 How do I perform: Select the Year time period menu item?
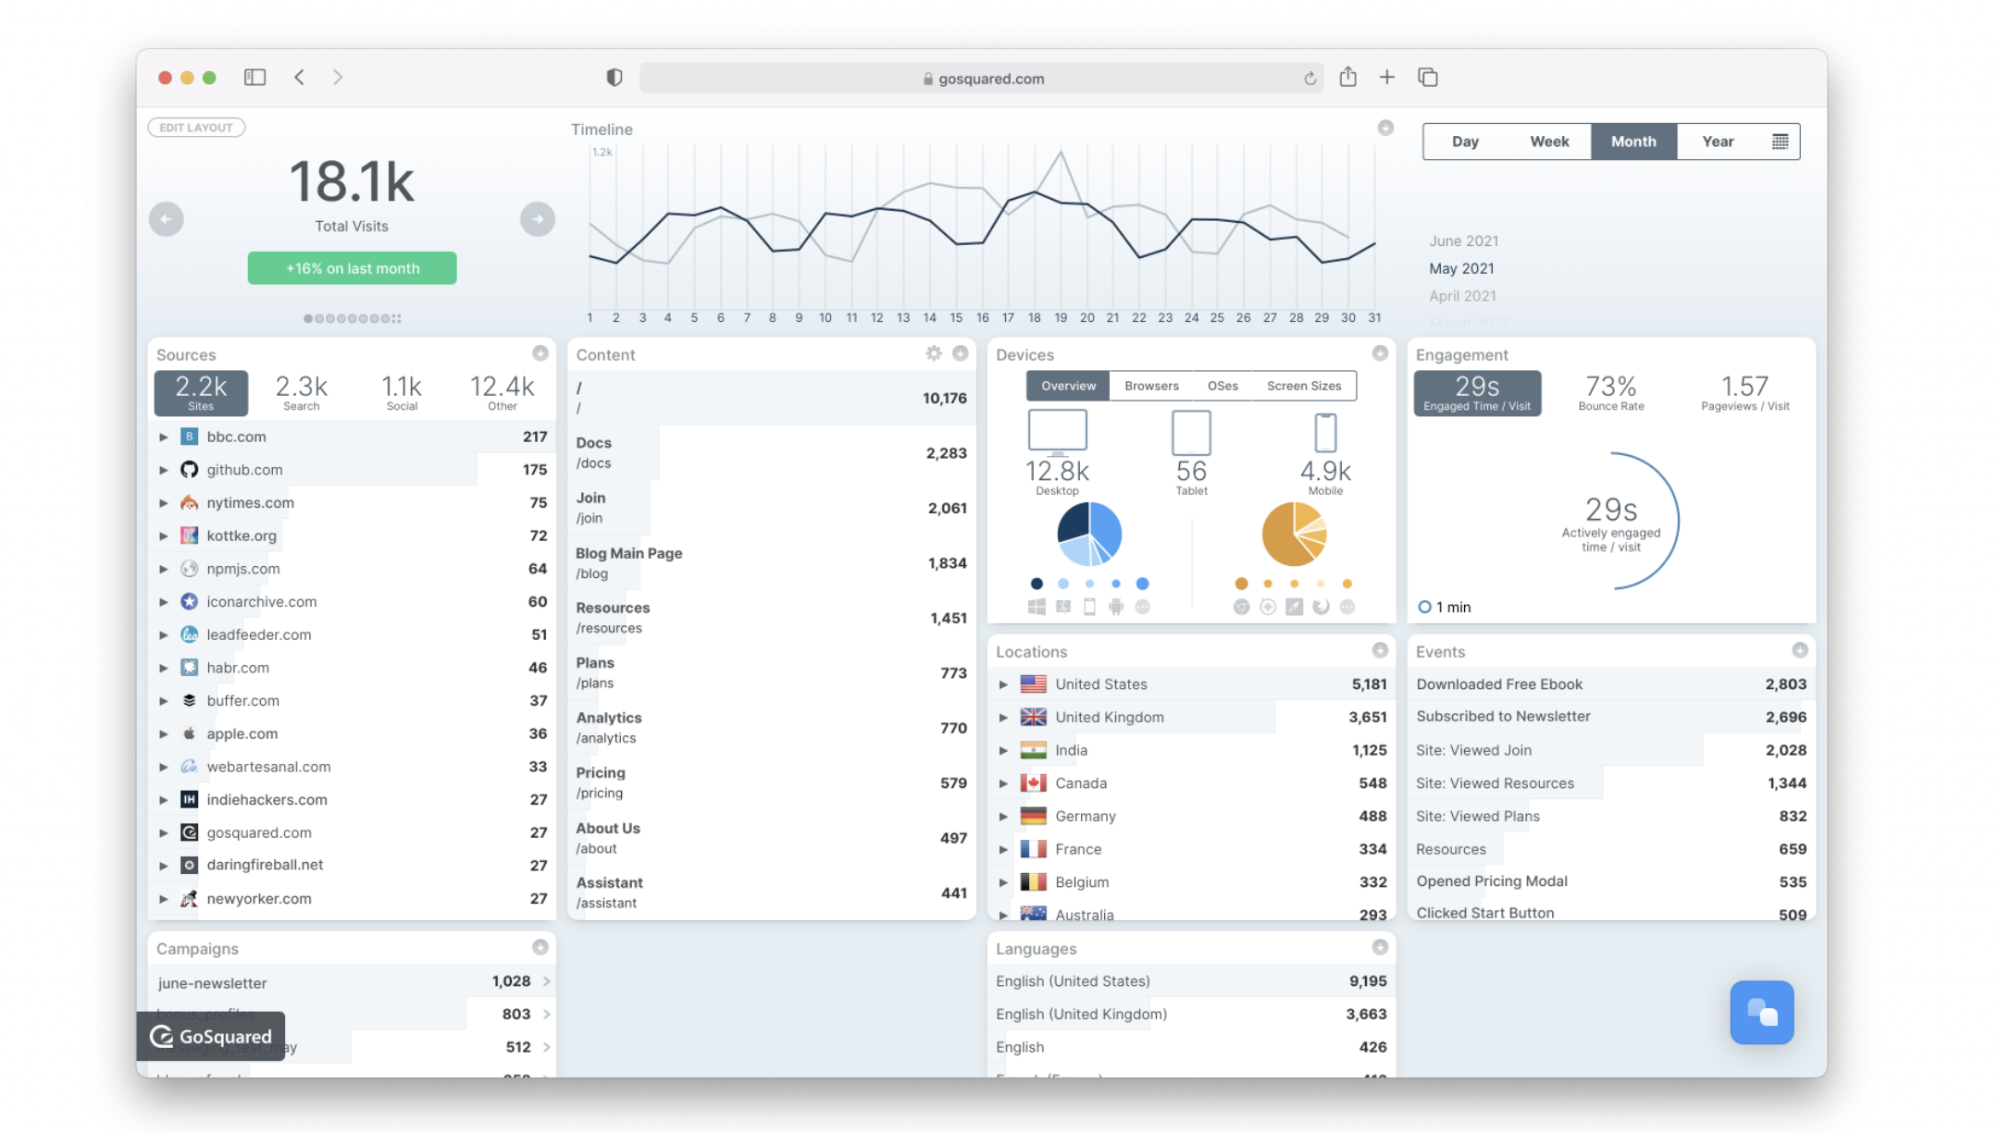pyautogui.click(x=1716, y=142)
